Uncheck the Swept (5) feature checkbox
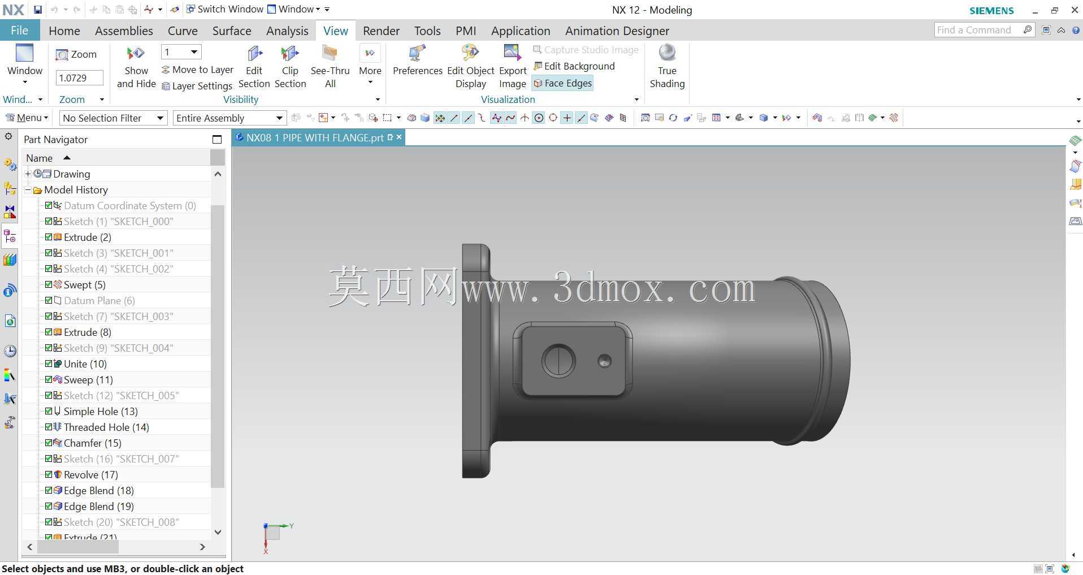The width and height of the screenshot is (1083, 575). [x=49, y=284]
